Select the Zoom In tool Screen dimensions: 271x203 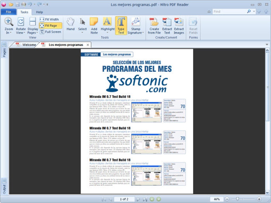click(x=9, y=25)
